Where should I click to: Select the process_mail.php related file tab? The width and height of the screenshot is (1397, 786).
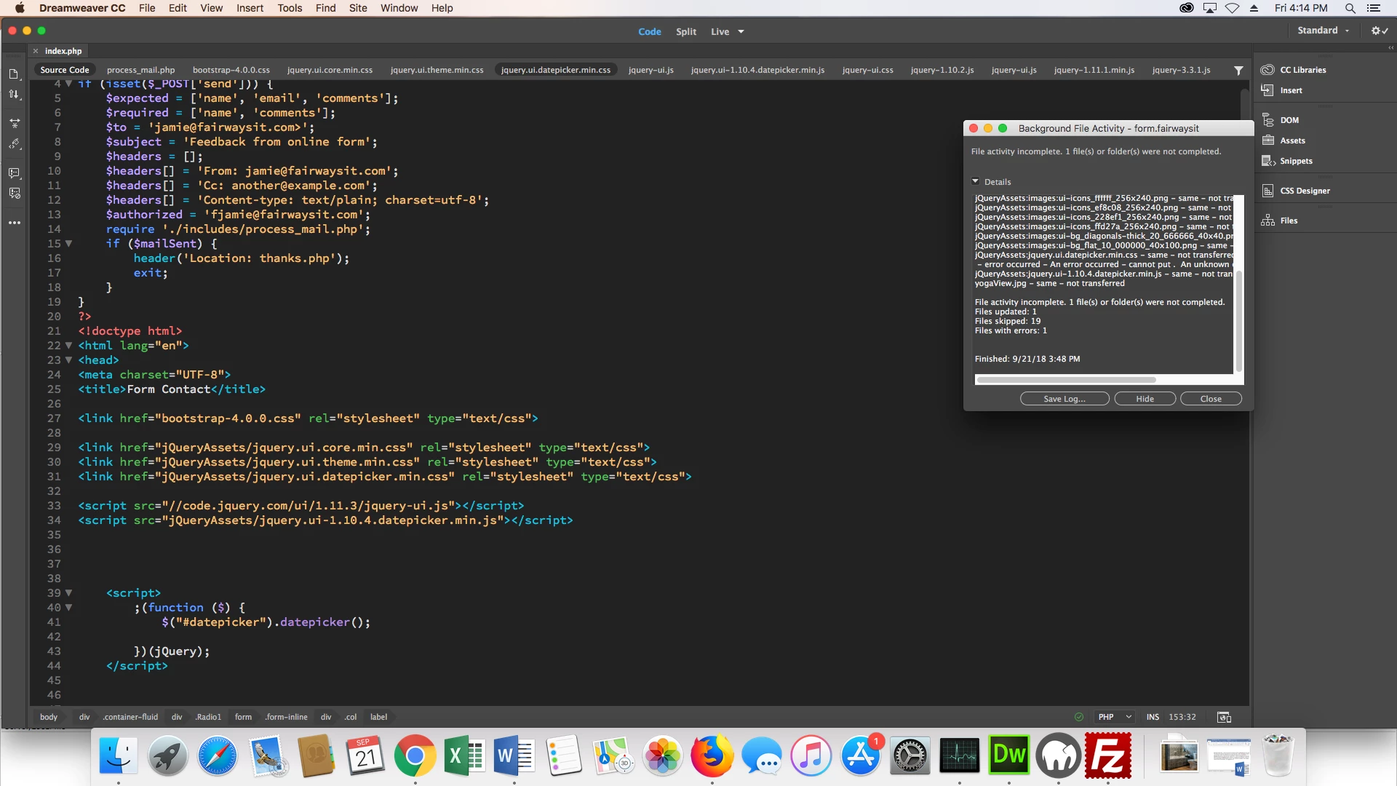tap(140, 70)
